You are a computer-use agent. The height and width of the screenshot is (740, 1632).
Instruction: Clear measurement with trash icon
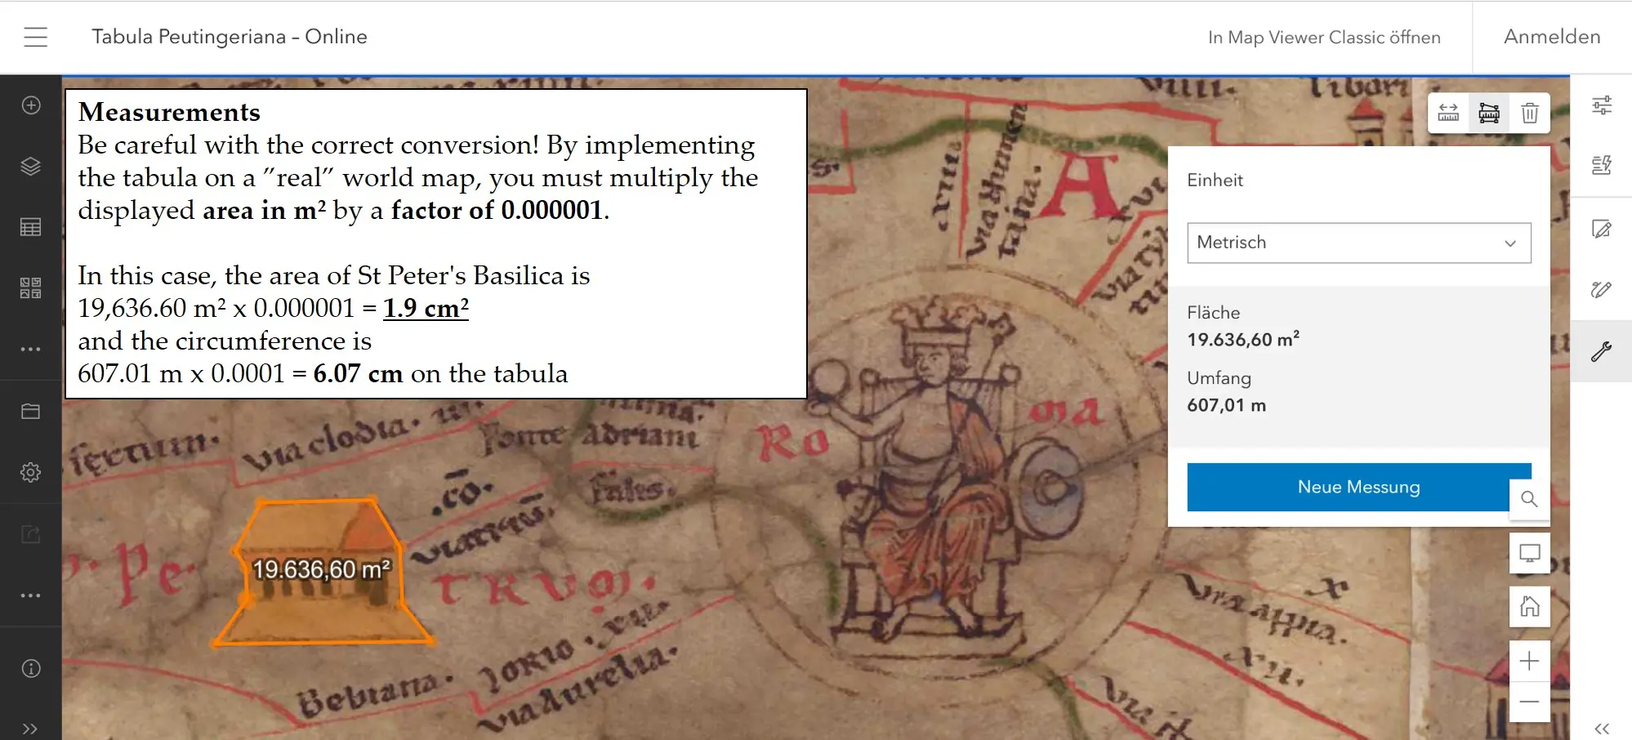click(1530, 113)
